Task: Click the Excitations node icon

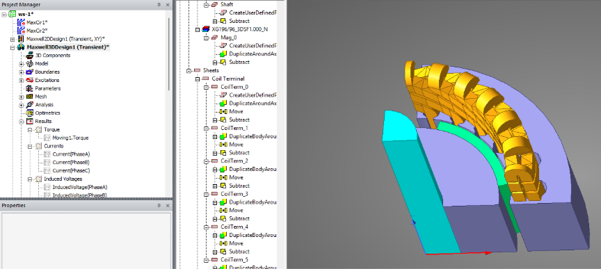Action: pyautogui.click(x=29, y=80)
